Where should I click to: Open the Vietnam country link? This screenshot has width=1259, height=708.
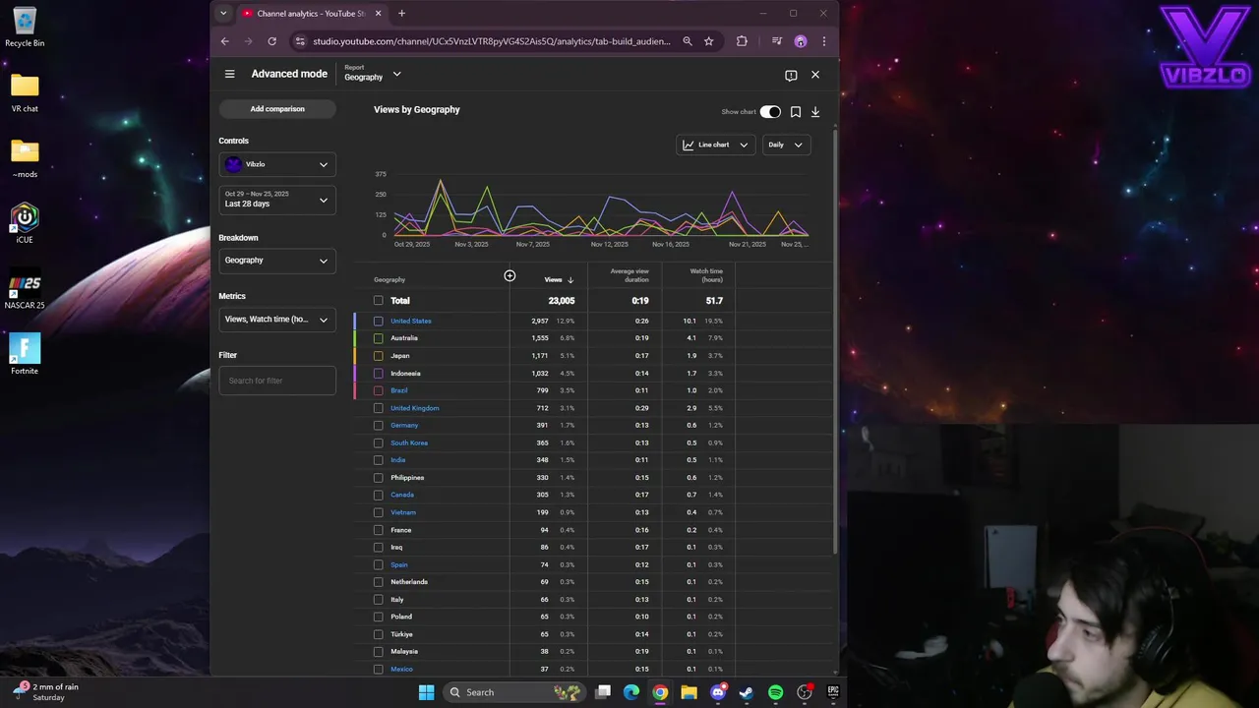point(403,512)
